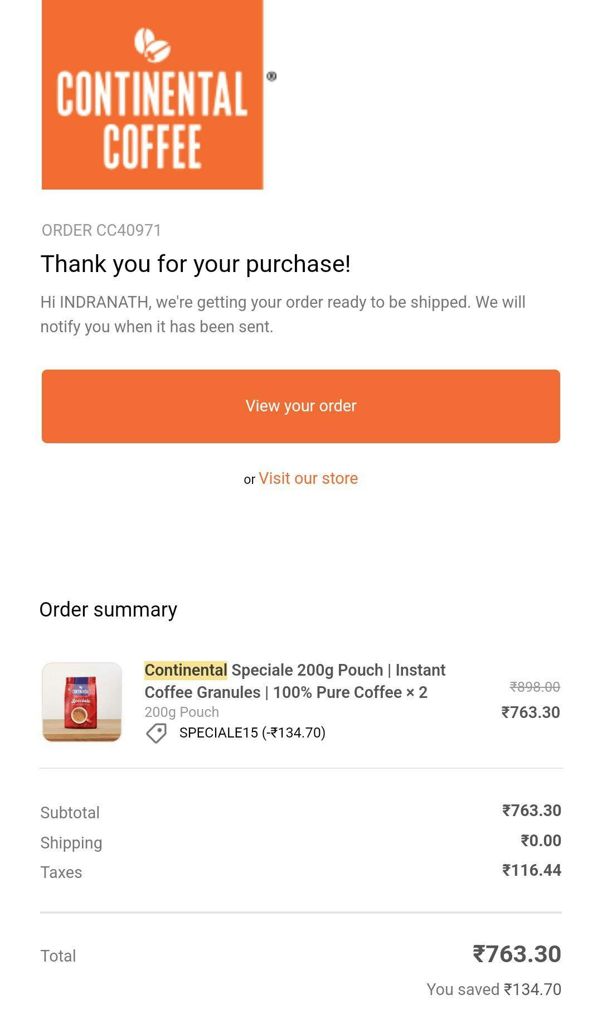Click the Shipping amount ₹0.00
Viewport: 602px width, 1009px height.
[541, 841]
